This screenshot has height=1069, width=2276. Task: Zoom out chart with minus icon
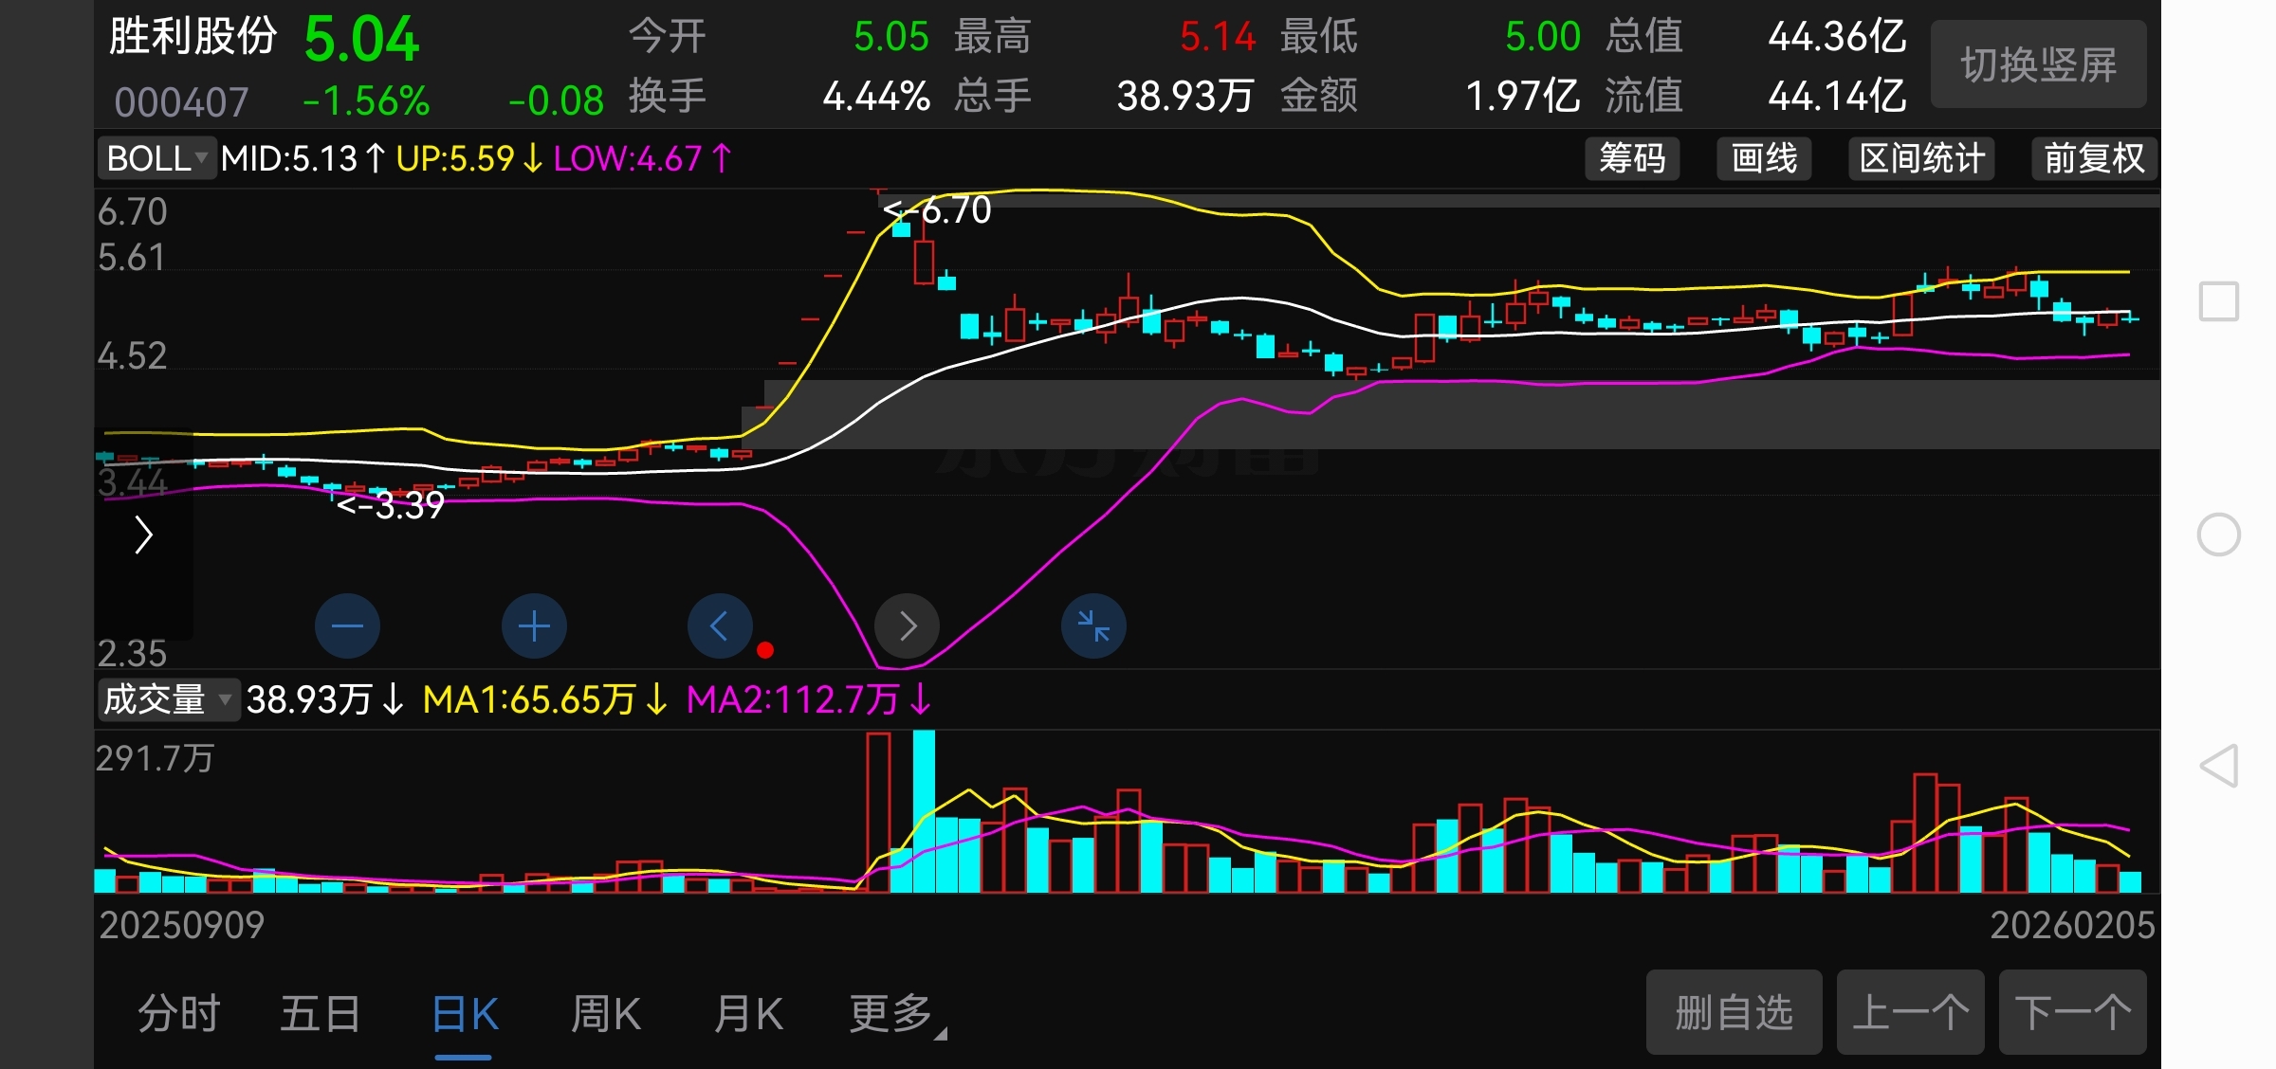(347, 626)
